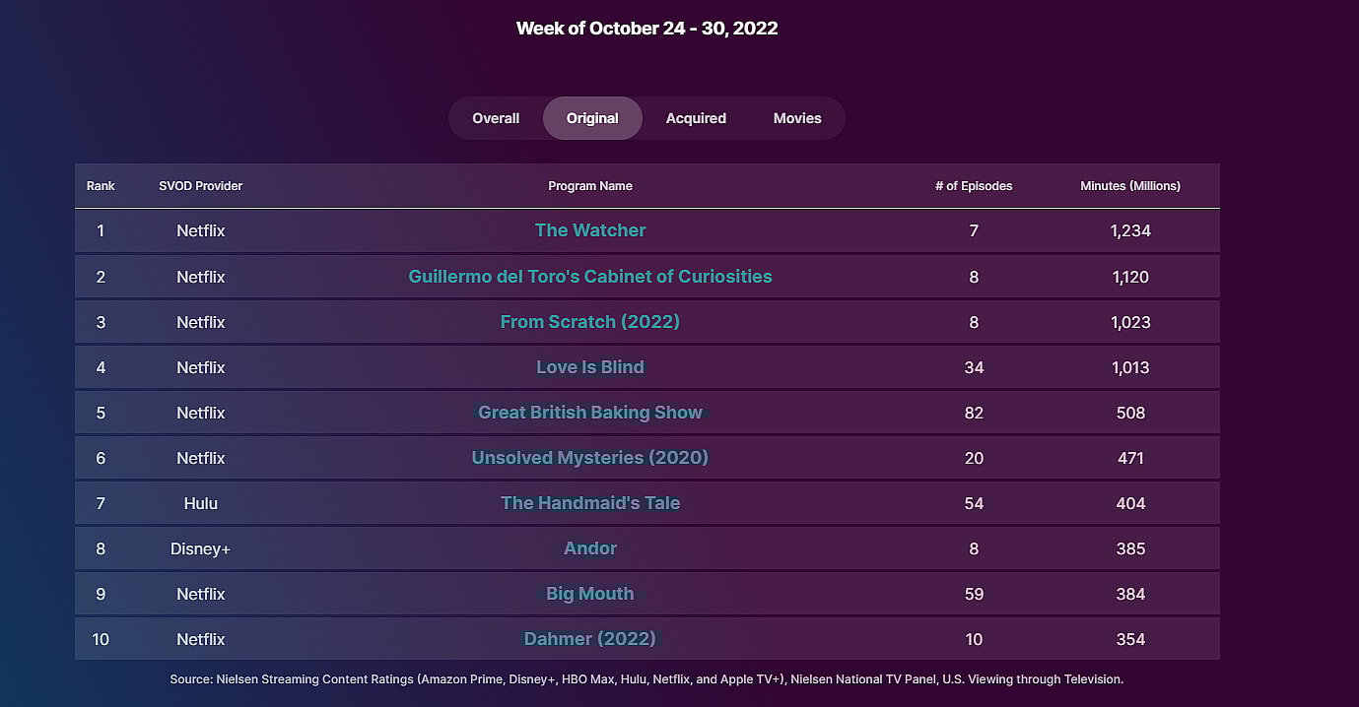Open From Scratch (2022) link
Viewport: 1359px width, 707px height.
click(590, 322)
